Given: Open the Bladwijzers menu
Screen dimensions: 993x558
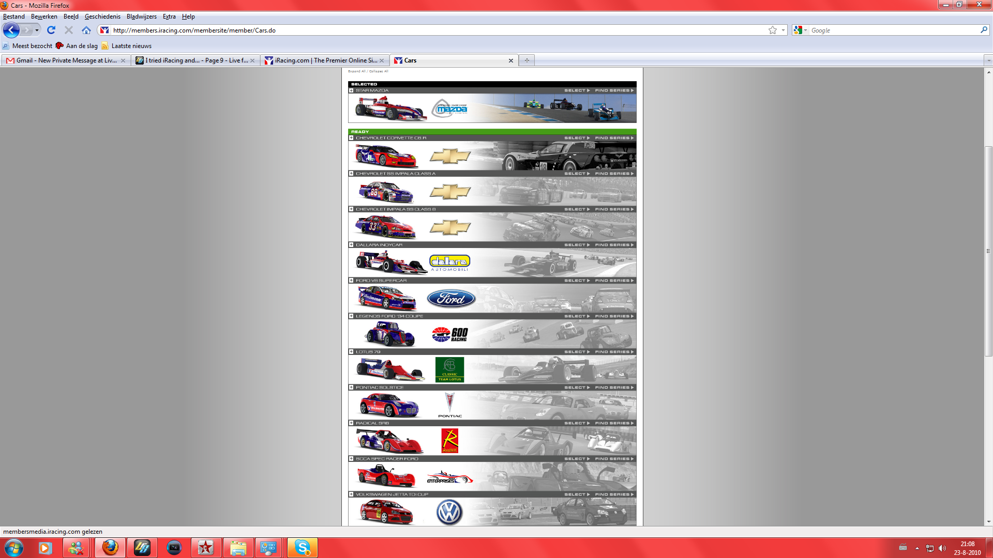Looking at the screenshot, I should 141,17.
